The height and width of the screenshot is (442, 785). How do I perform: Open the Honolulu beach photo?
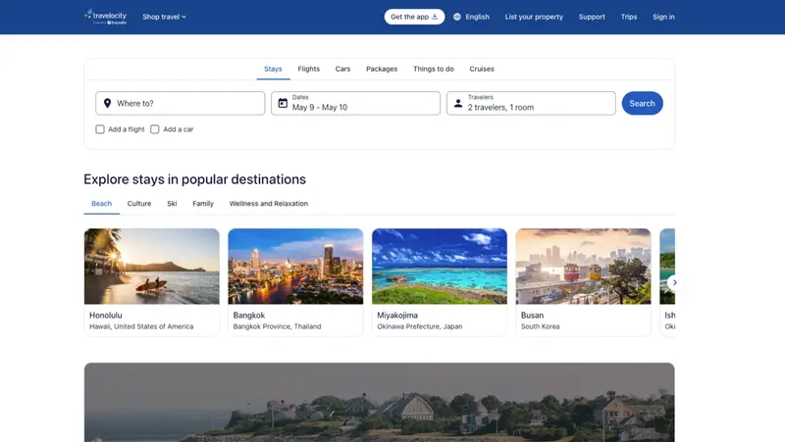(152, 266)
